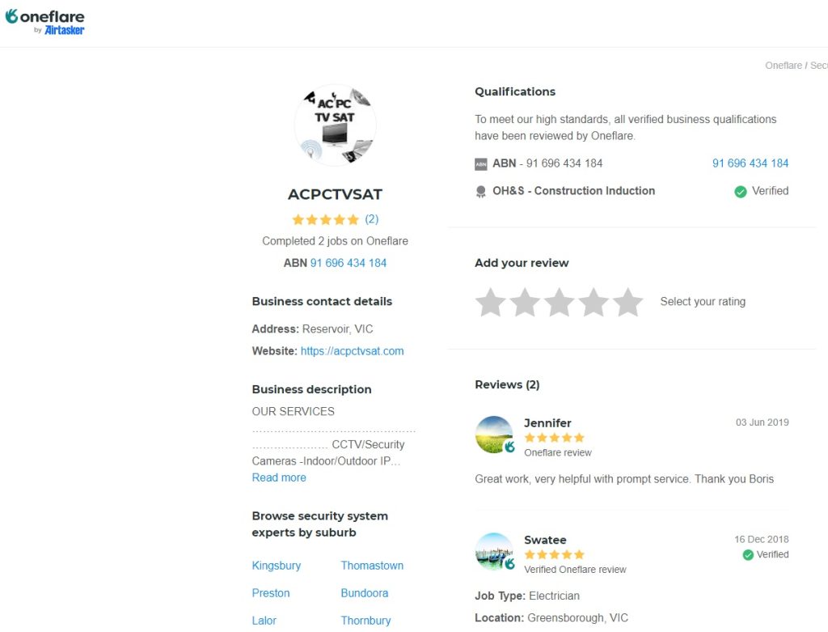Open the (2) reviews count link

pyautogui.click(x=371, y=219)
